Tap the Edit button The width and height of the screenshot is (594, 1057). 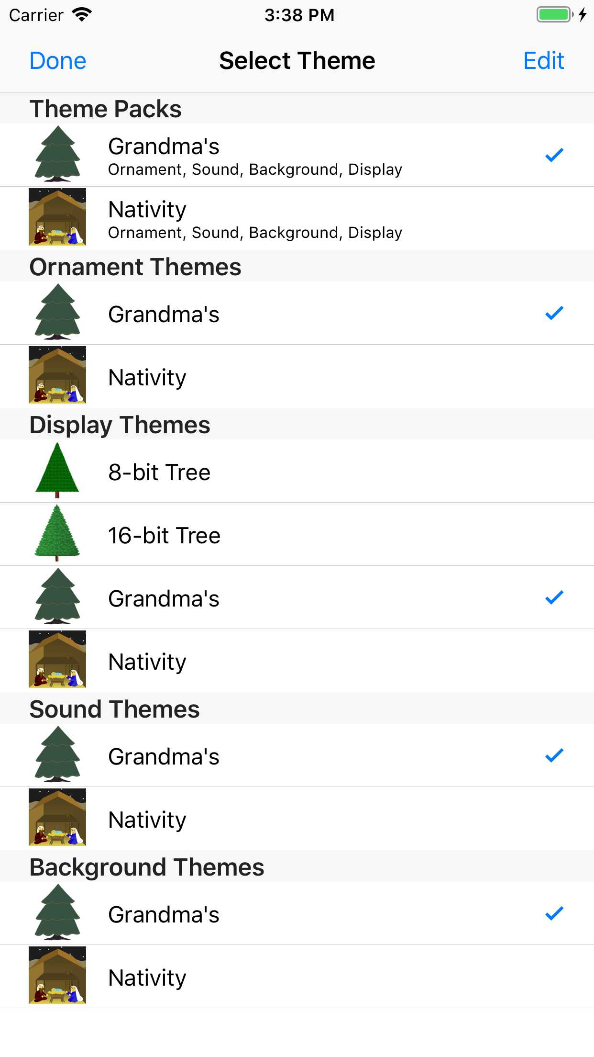[543, 61]
